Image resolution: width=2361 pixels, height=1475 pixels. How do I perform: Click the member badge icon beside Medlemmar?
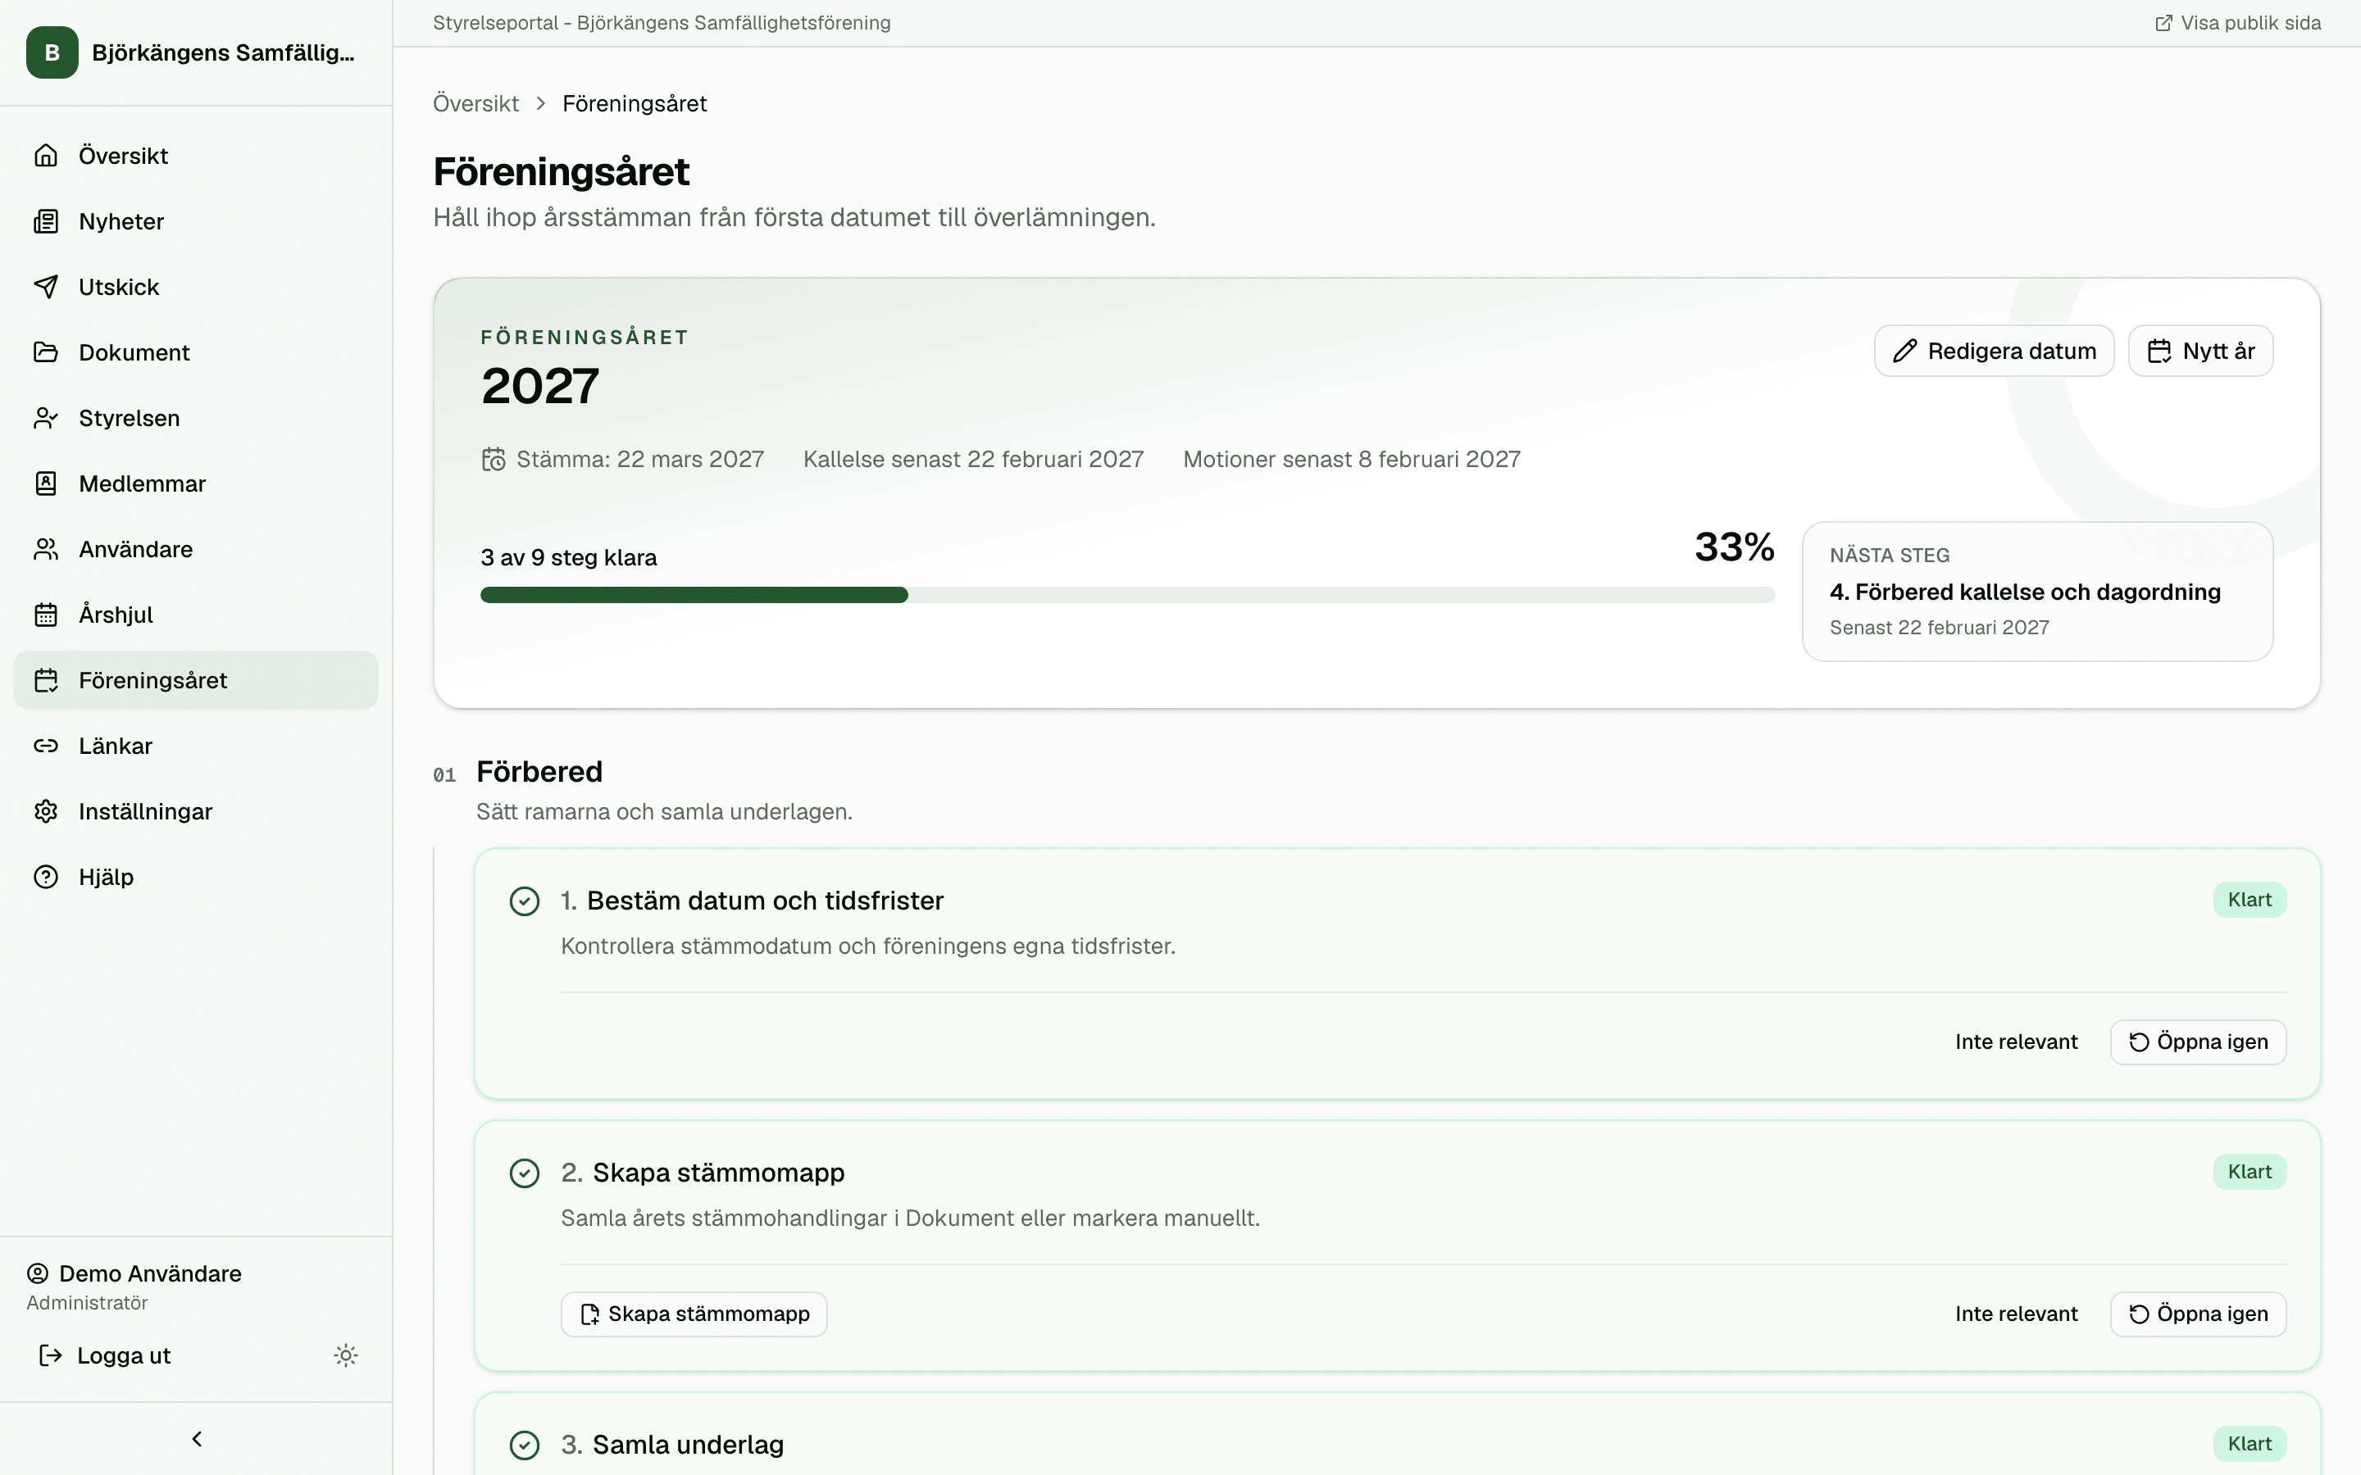46,483
